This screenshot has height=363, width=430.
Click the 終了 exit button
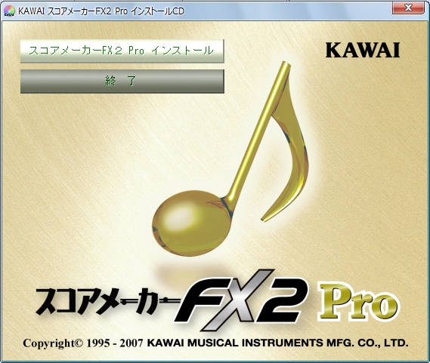pos(122,82)
